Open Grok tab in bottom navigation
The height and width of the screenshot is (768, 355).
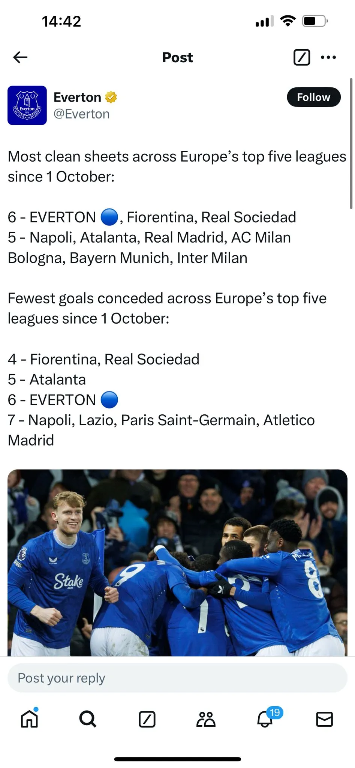147,719
